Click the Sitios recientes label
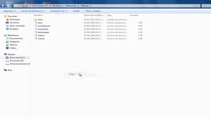This screenshot has height=119, width=211. pos(17,26)
